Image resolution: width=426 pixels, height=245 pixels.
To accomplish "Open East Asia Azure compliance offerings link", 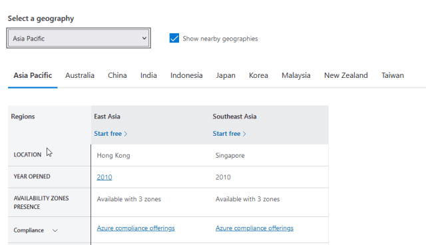I will (x=136, y=228).
